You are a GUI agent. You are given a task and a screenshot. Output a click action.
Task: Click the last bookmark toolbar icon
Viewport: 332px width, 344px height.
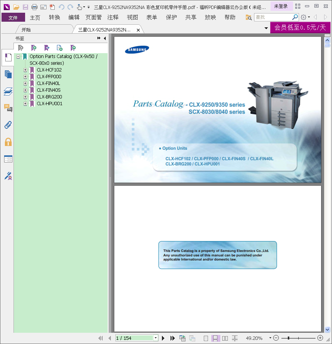pyautogui.click(x=73, y=48)
